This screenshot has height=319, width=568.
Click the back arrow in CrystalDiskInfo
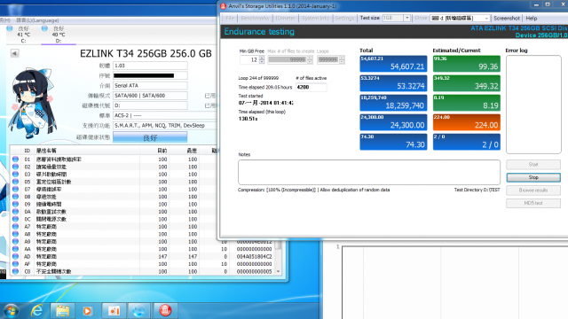point(14,53)
